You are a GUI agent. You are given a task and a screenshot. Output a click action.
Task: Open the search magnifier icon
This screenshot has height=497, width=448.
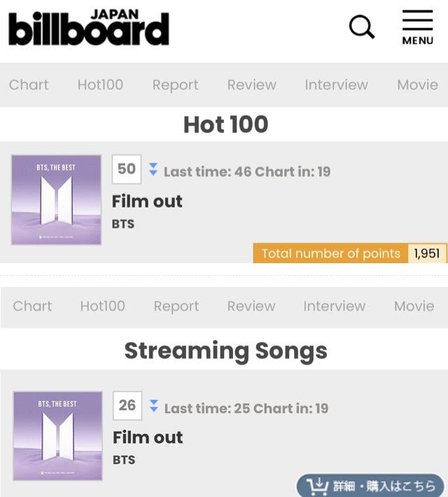tap(361, 27)
